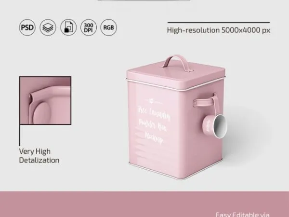Viewport: 289px width, 217px height.
Task: Click the stacked layers badge icon
Action: pyautogui.click(x=48, y=27)
